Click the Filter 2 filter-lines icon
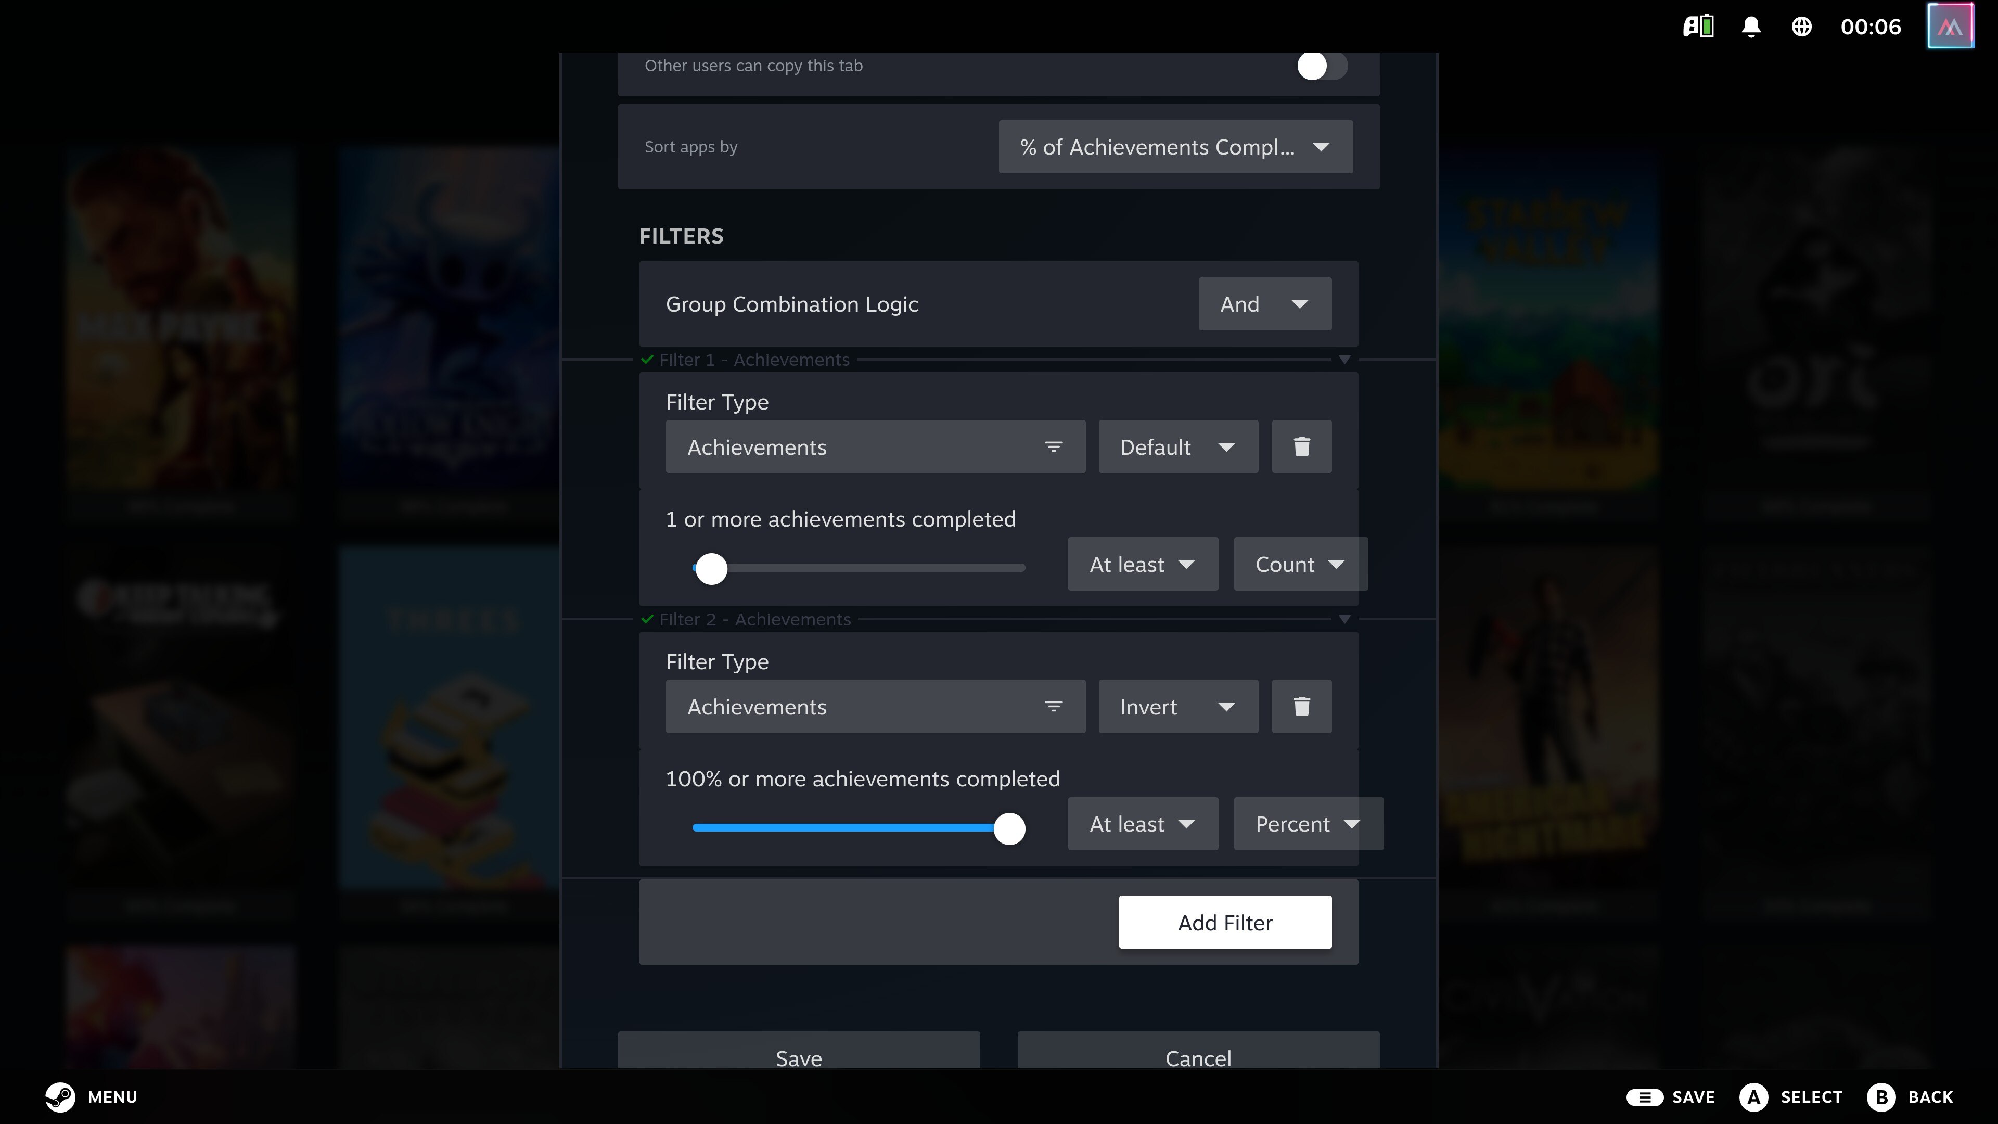Screen dimensions: 1998x1124 click(x=1053, y=707)
